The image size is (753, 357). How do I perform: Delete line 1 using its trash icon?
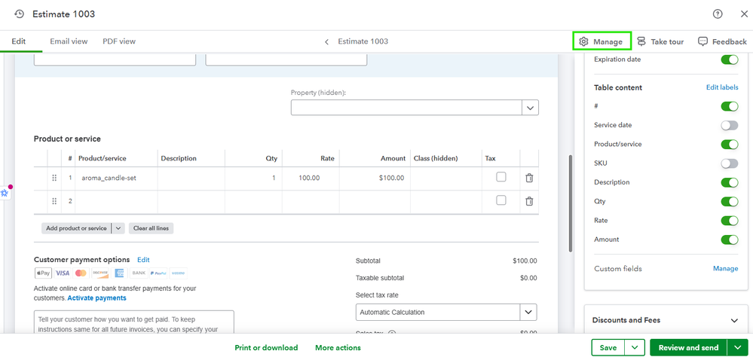pyautogui.click(x=529, y=178)
